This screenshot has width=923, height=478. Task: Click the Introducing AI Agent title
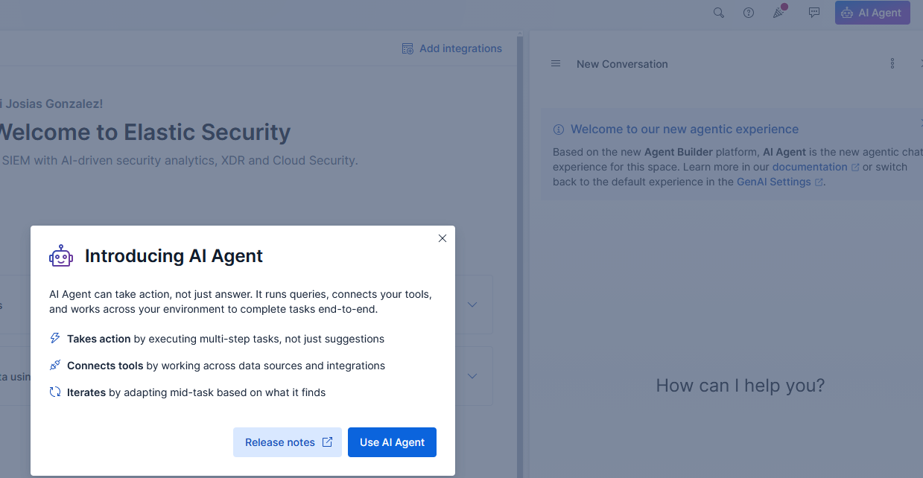click(174, 256)
